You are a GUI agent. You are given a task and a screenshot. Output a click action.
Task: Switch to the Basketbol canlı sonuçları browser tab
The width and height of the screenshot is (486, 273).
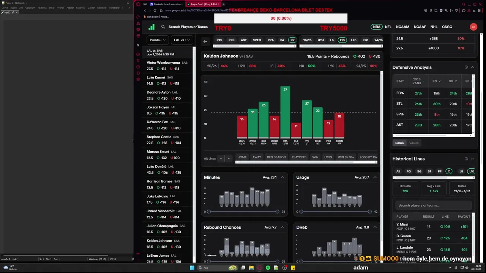coord(166,4)
